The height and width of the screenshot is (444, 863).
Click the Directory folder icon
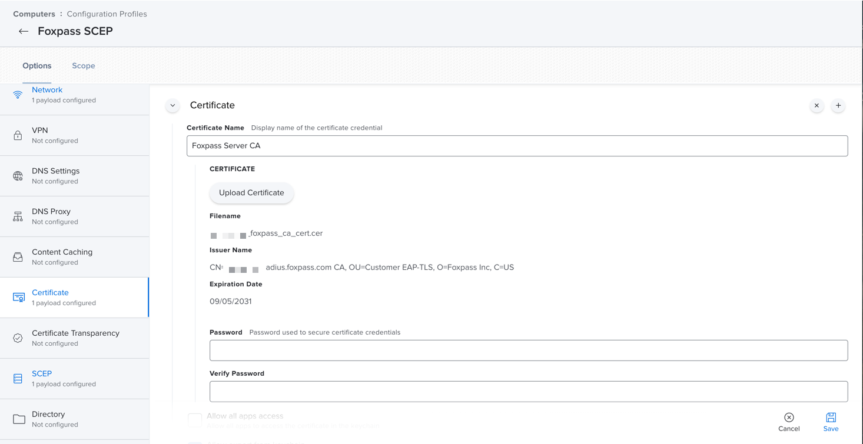coord(19,419)
